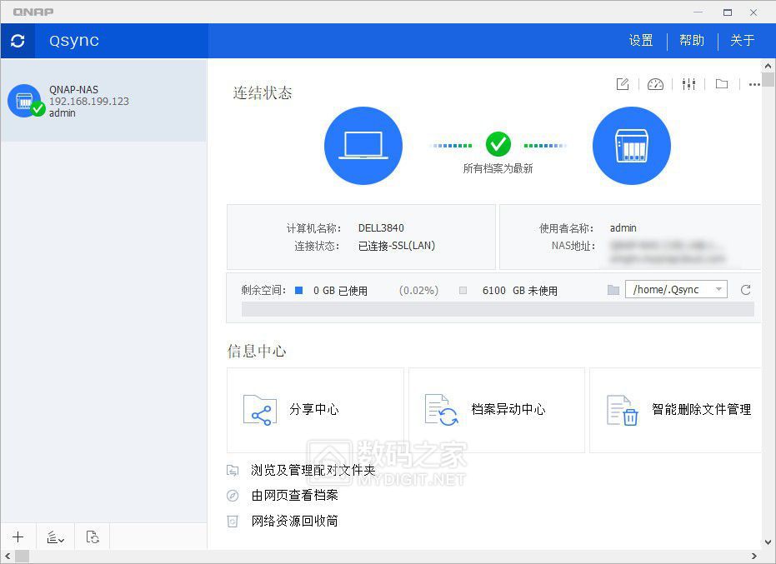Open the sliders preferences icon
The height and width of the screenshot is (564, 776).
[688, 84]
